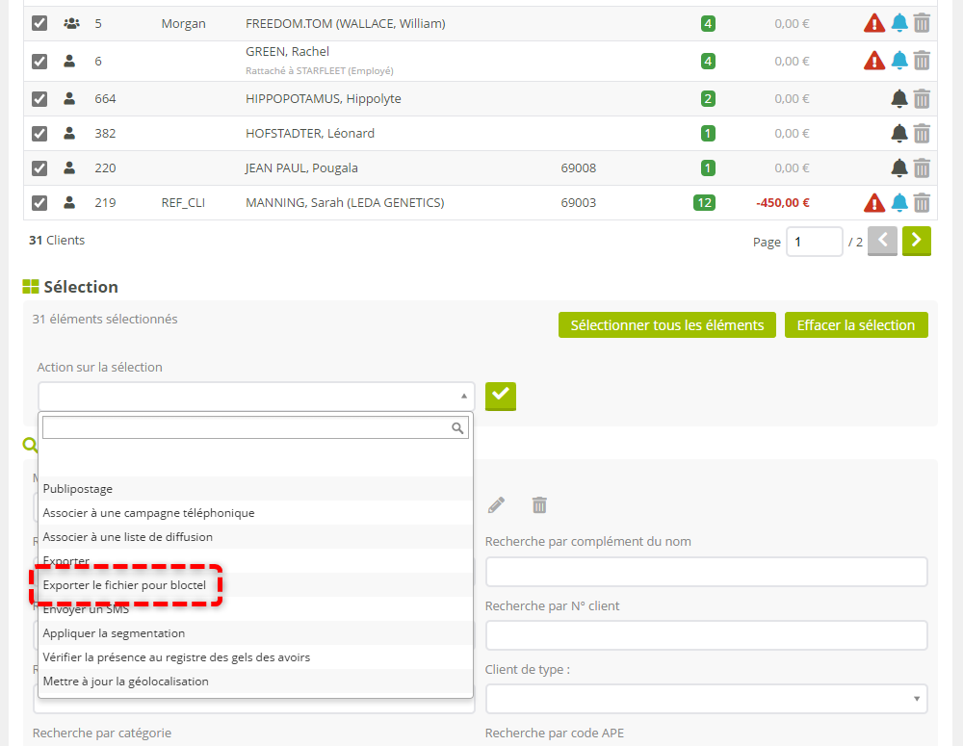Uncheck the checkbox for HOFSTADTER, Léonard
The width and height of the screenshot is (963, 746).
point(39,134)
